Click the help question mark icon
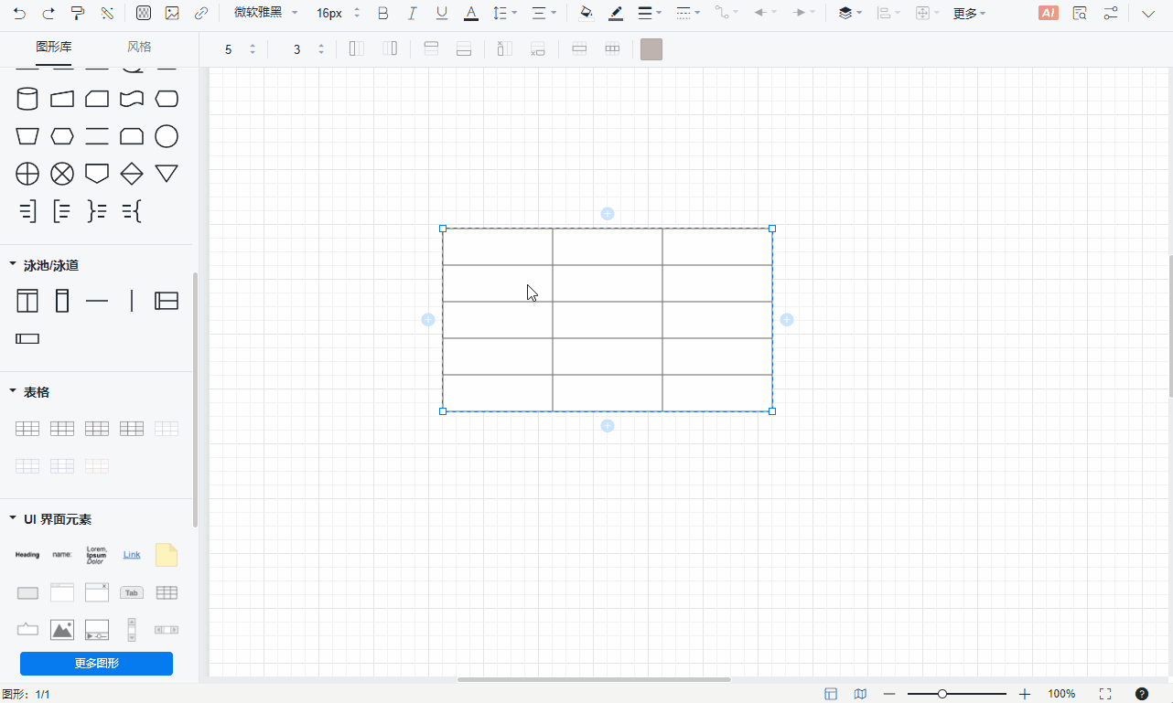The height and width of the screenshot is (703, 1173). 1142,694
